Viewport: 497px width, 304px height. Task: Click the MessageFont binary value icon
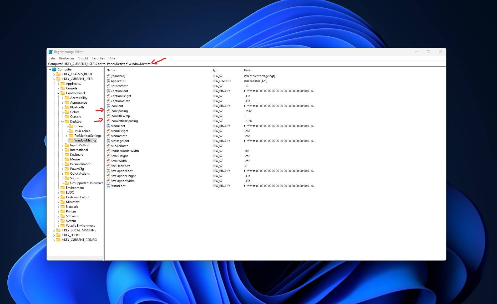click(108, 141)
